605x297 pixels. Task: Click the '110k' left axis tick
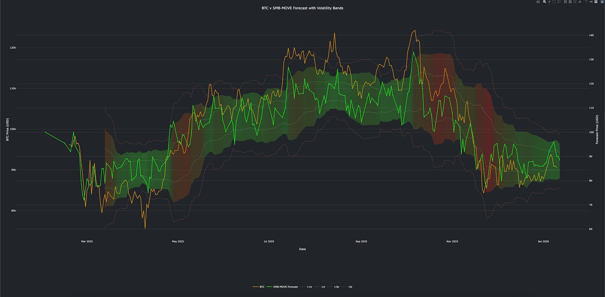coord(13,88)
